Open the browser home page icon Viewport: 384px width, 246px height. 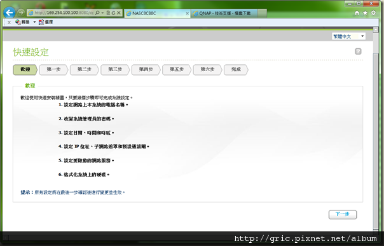coord(357,13)
